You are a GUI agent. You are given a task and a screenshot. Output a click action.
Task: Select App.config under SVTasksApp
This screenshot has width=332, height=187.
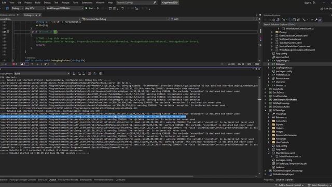coord(281,146)
